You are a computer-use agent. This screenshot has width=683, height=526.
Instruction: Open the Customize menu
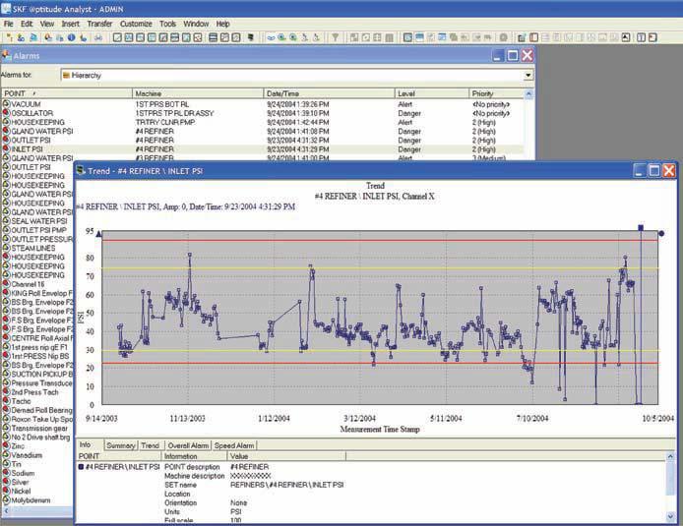point(136,24)
